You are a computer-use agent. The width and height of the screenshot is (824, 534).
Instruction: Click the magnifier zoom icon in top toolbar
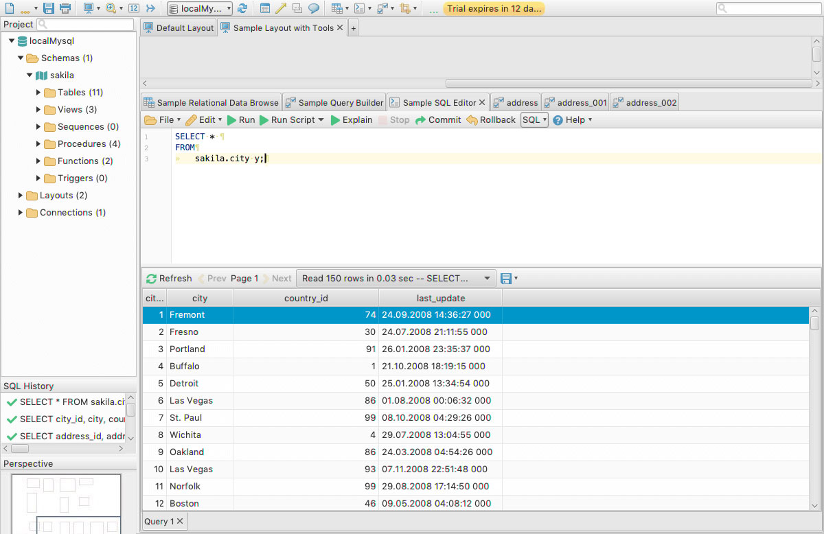pos(111,8)
